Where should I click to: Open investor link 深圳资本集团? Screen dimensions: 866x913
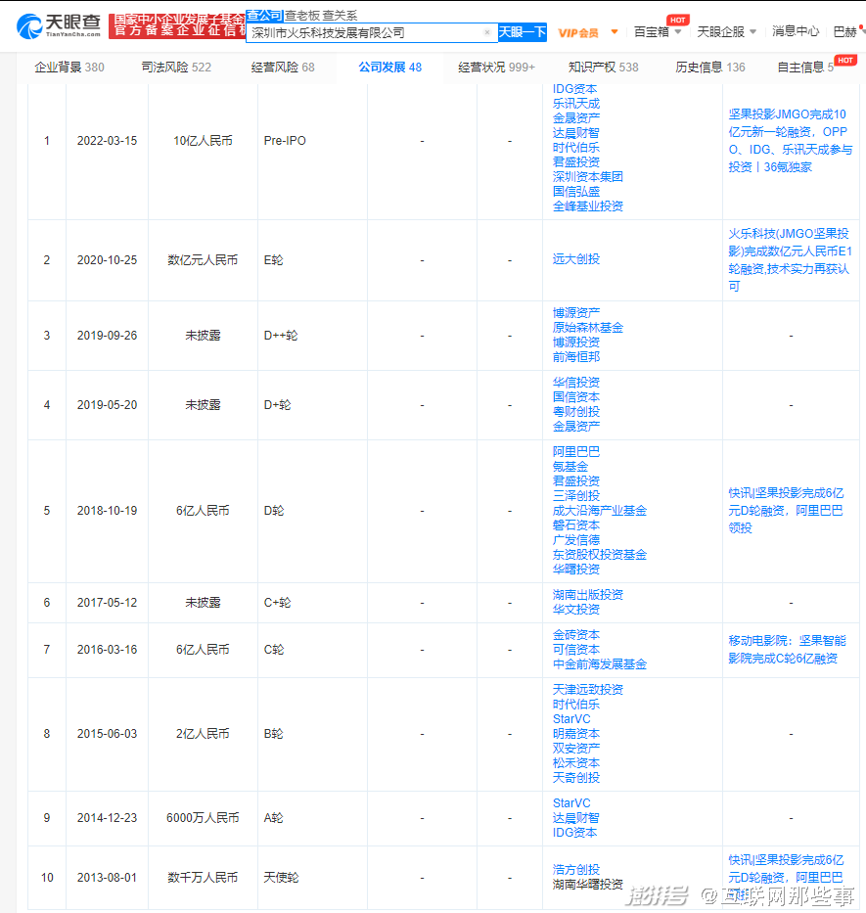(x=588, y=177)
